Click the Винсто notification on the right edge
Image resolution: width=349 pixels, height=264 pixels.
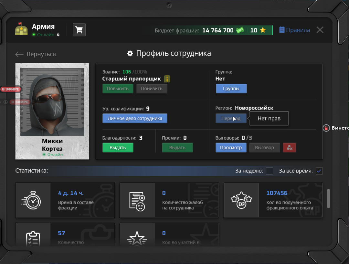tap(334, 128)
